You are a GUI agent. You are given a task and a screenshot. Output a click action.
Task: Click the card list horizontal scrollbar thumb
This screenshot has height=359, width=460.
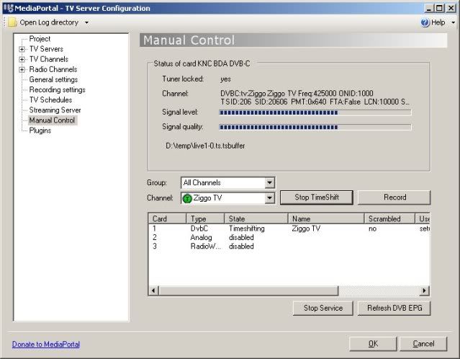point(248,291)
